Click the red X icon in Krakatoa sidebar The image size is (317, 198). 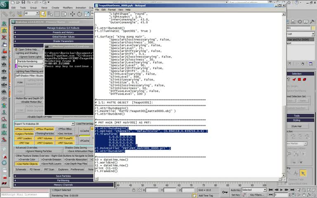(4, 38)
